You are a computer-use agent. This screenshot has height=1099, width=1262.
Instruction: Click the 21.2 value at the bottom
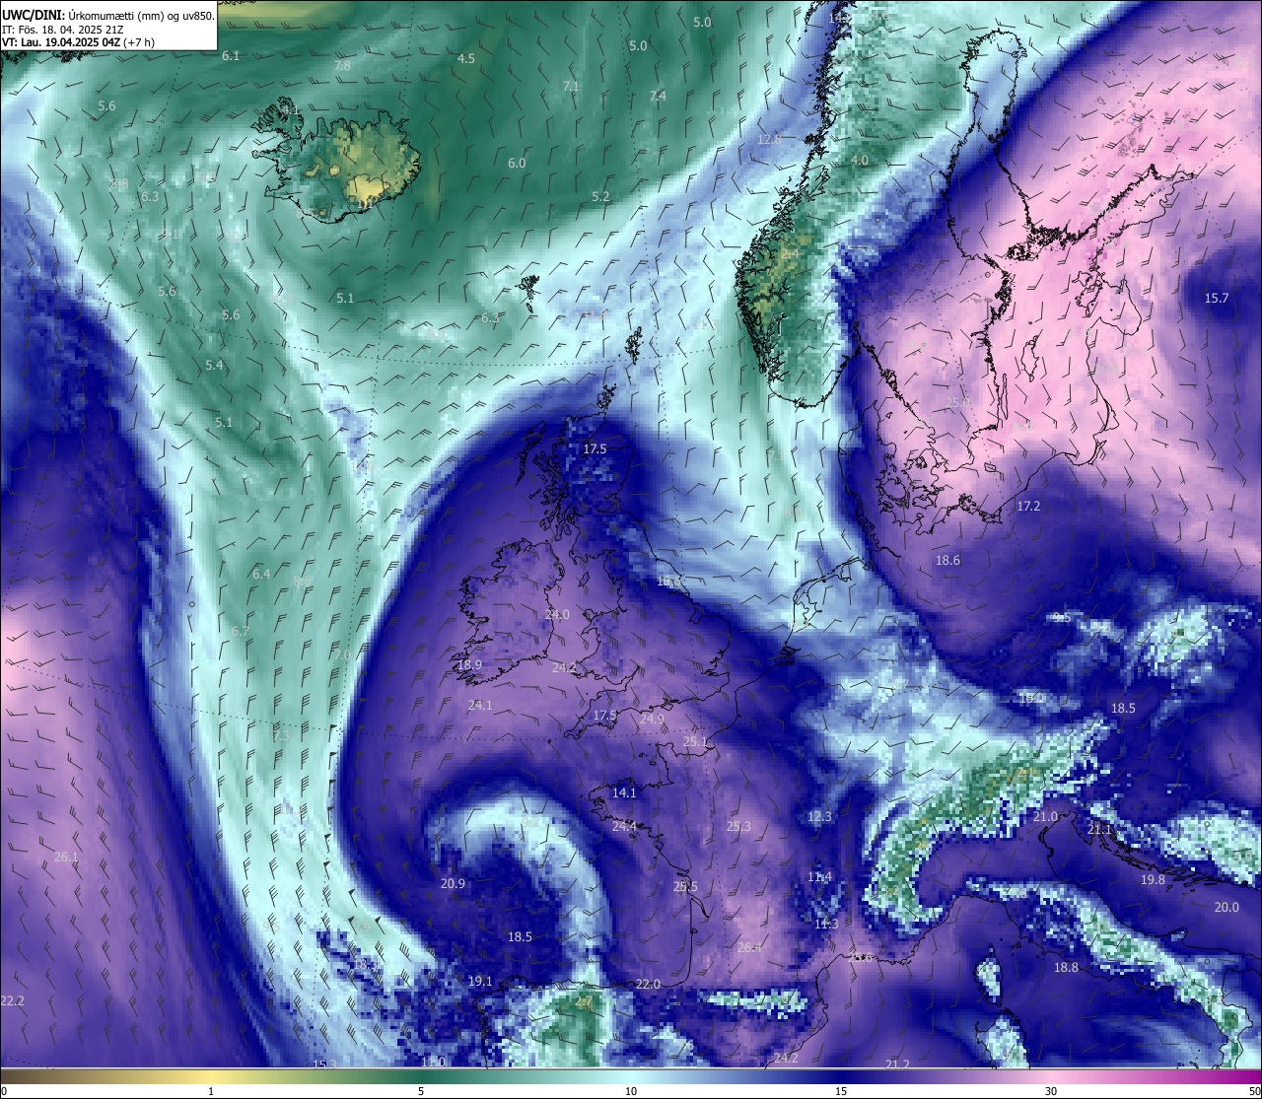click(x=897, y=1064)
